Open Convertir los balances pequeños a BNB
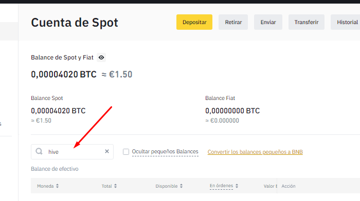Screen dimensions: 360x201 coord(255,152)
